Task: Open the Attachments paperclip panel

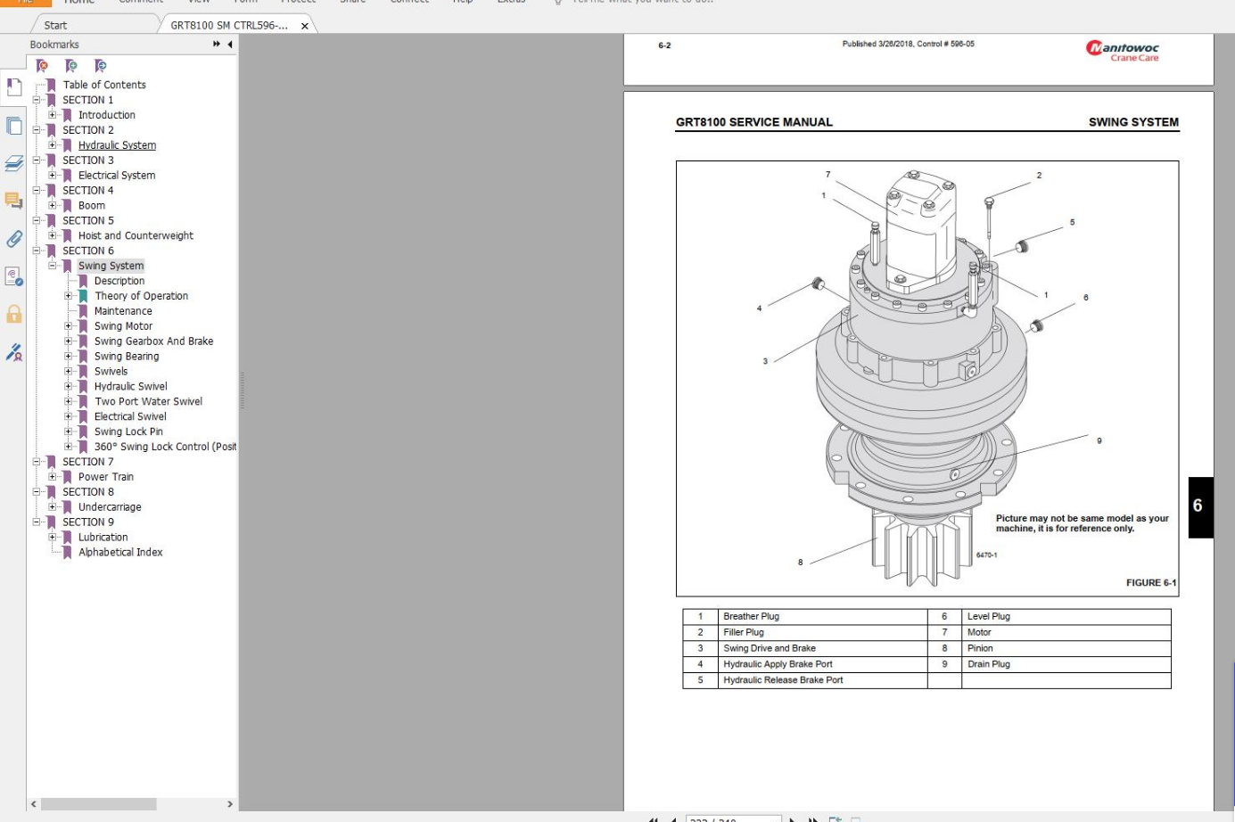Action: click(14, 239)
